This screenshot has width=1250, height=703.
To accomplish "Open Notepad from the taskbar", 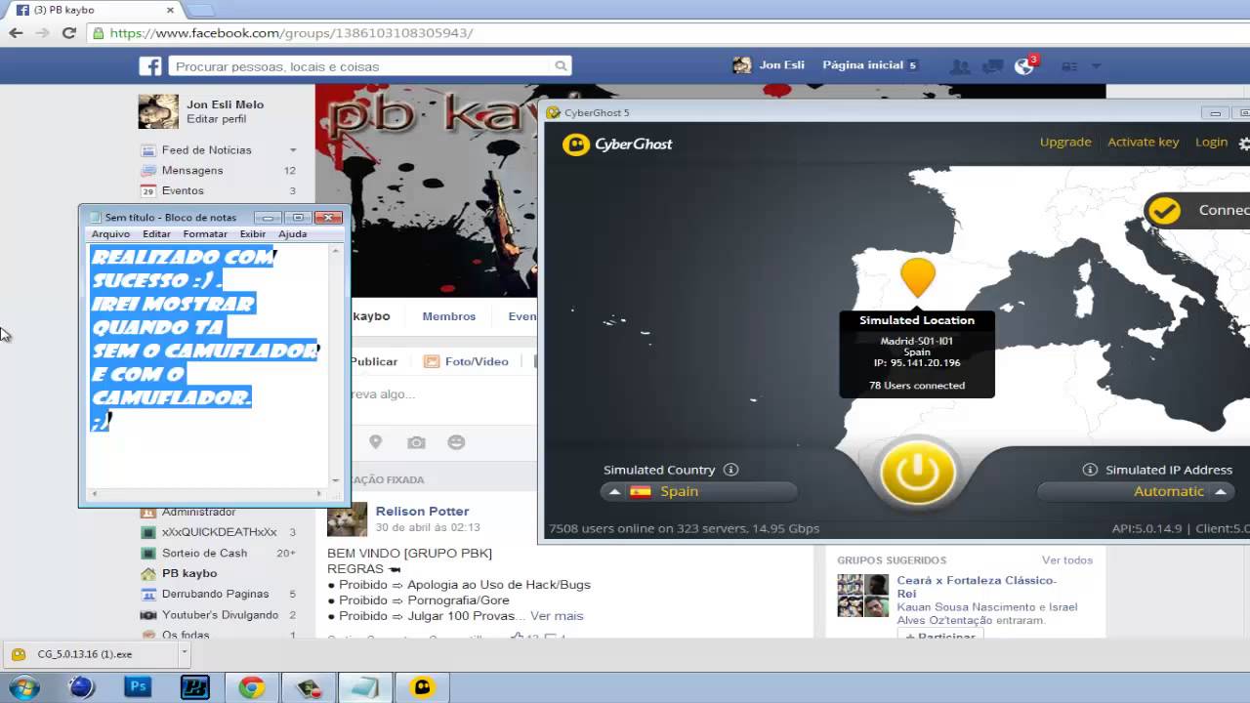I will pos(365,686).
